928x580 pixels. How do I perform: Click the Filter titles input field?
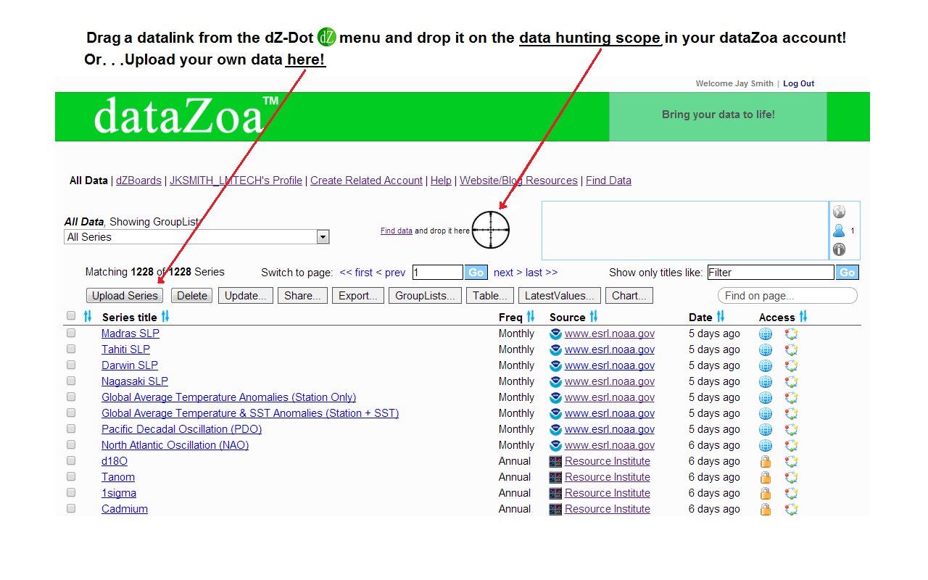tap(771, 273)
